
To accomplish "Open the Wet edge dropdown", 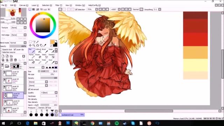I will click(25, 35).
